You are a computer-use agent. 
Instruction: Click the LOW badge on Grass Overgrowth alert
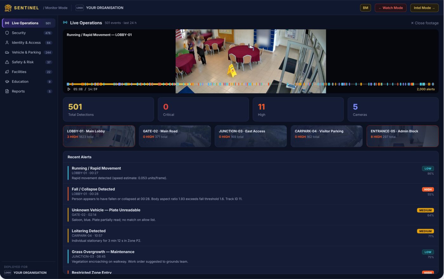[428, 252]
